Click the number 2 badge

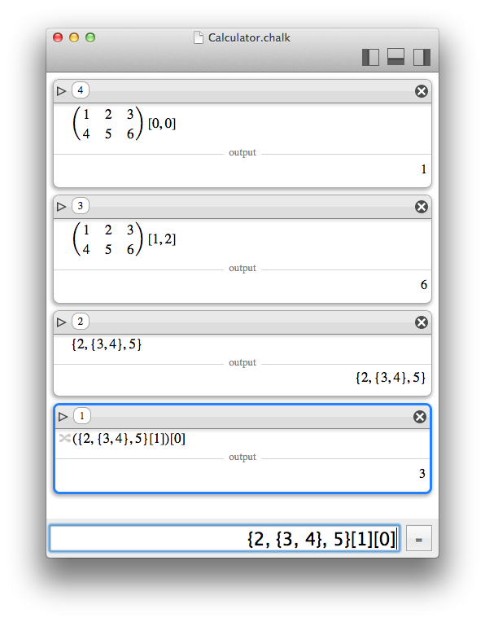tap(80, 322)
